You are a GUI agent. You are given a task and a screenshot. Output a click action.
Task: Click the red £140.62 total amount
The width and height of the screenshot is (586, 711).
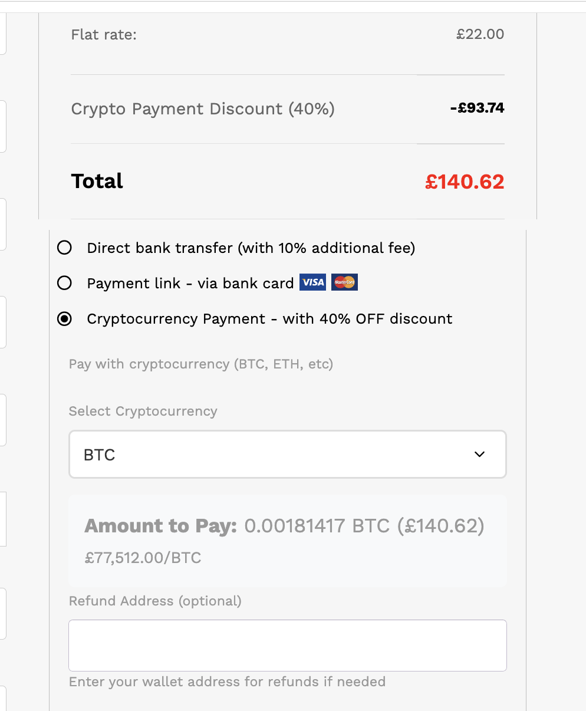(x=465, y=182)
